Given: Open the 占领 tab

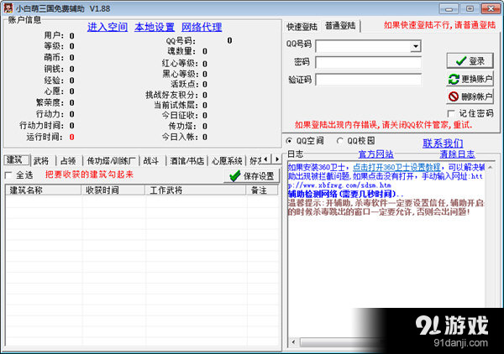Looking at the screenshot, I should click(69, 161).
